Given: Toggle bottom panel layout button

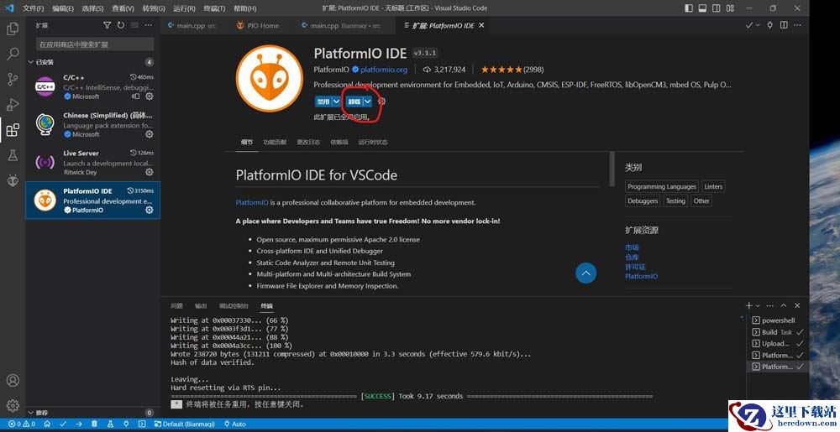Looking at the screenshot, I should tap(703, 8).
